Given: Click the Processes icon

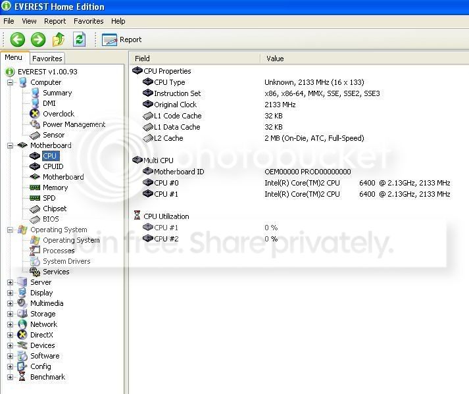Looking at the screenshot, I should (35, 251).
